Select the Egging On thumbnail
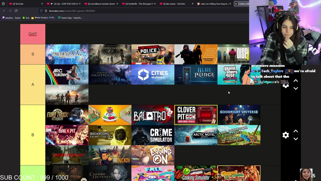The height and width of the screenshot is (181, 321). pyautogui.click(x=153, y=155)
